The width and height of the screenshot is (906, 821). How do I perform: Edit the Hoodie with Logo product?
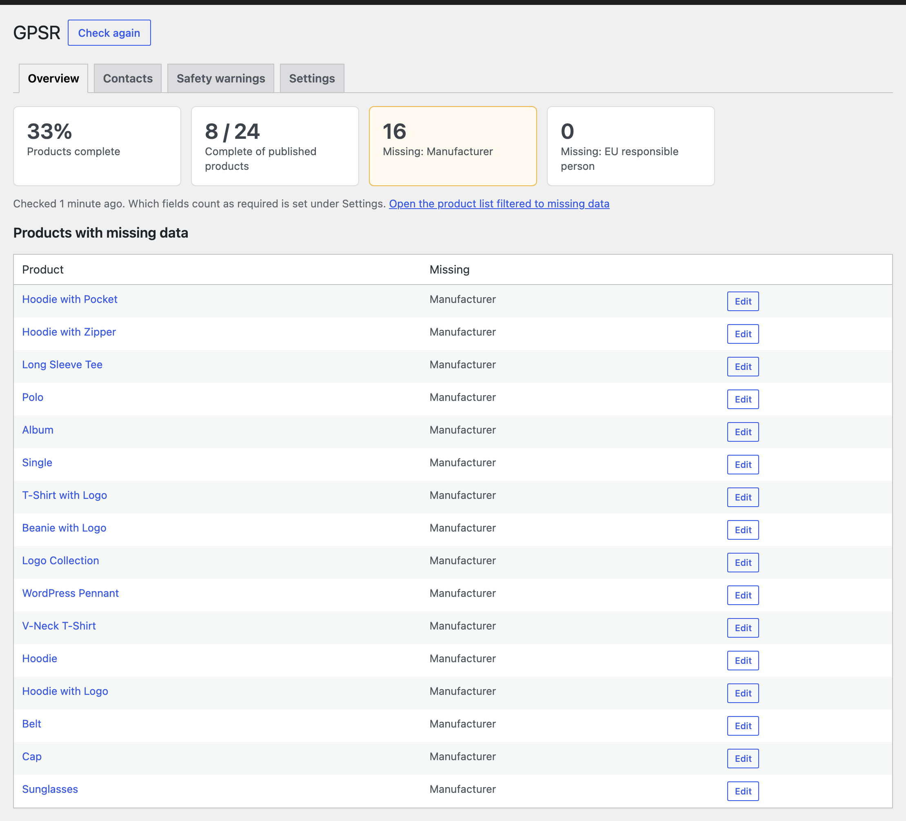click(743, 693)
